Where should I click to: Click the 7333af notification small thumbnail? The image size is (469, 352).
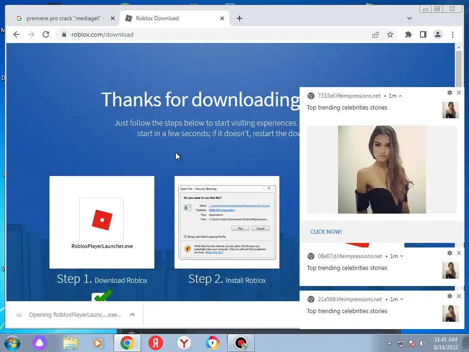click(451, 110)
